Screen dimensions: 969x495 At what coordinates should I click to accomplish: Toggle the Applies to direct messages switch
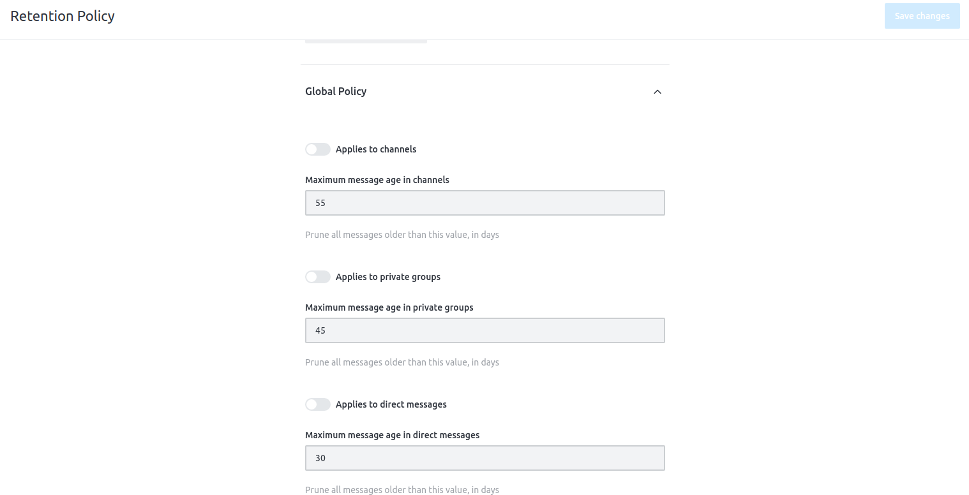(318, 404)
